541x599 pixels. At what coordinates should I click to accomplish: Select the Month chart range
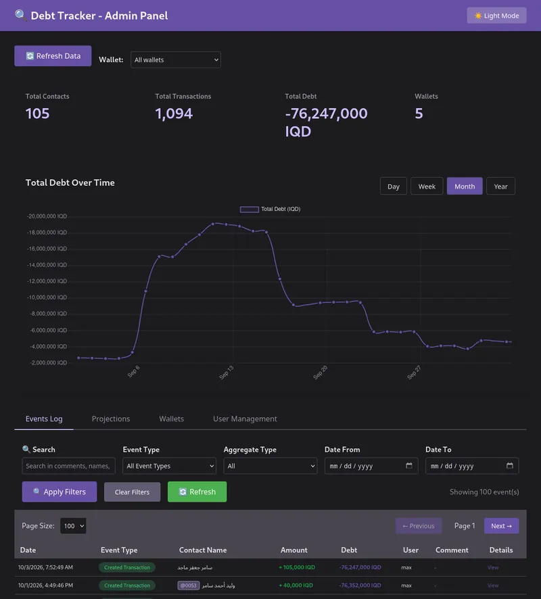pyautogui.click(x=465, y=186)
